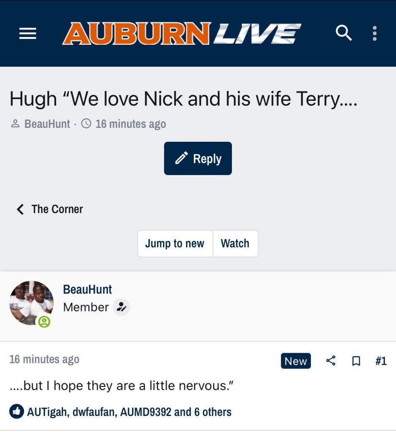Toggle Watch on this thread

coord(235,243)
